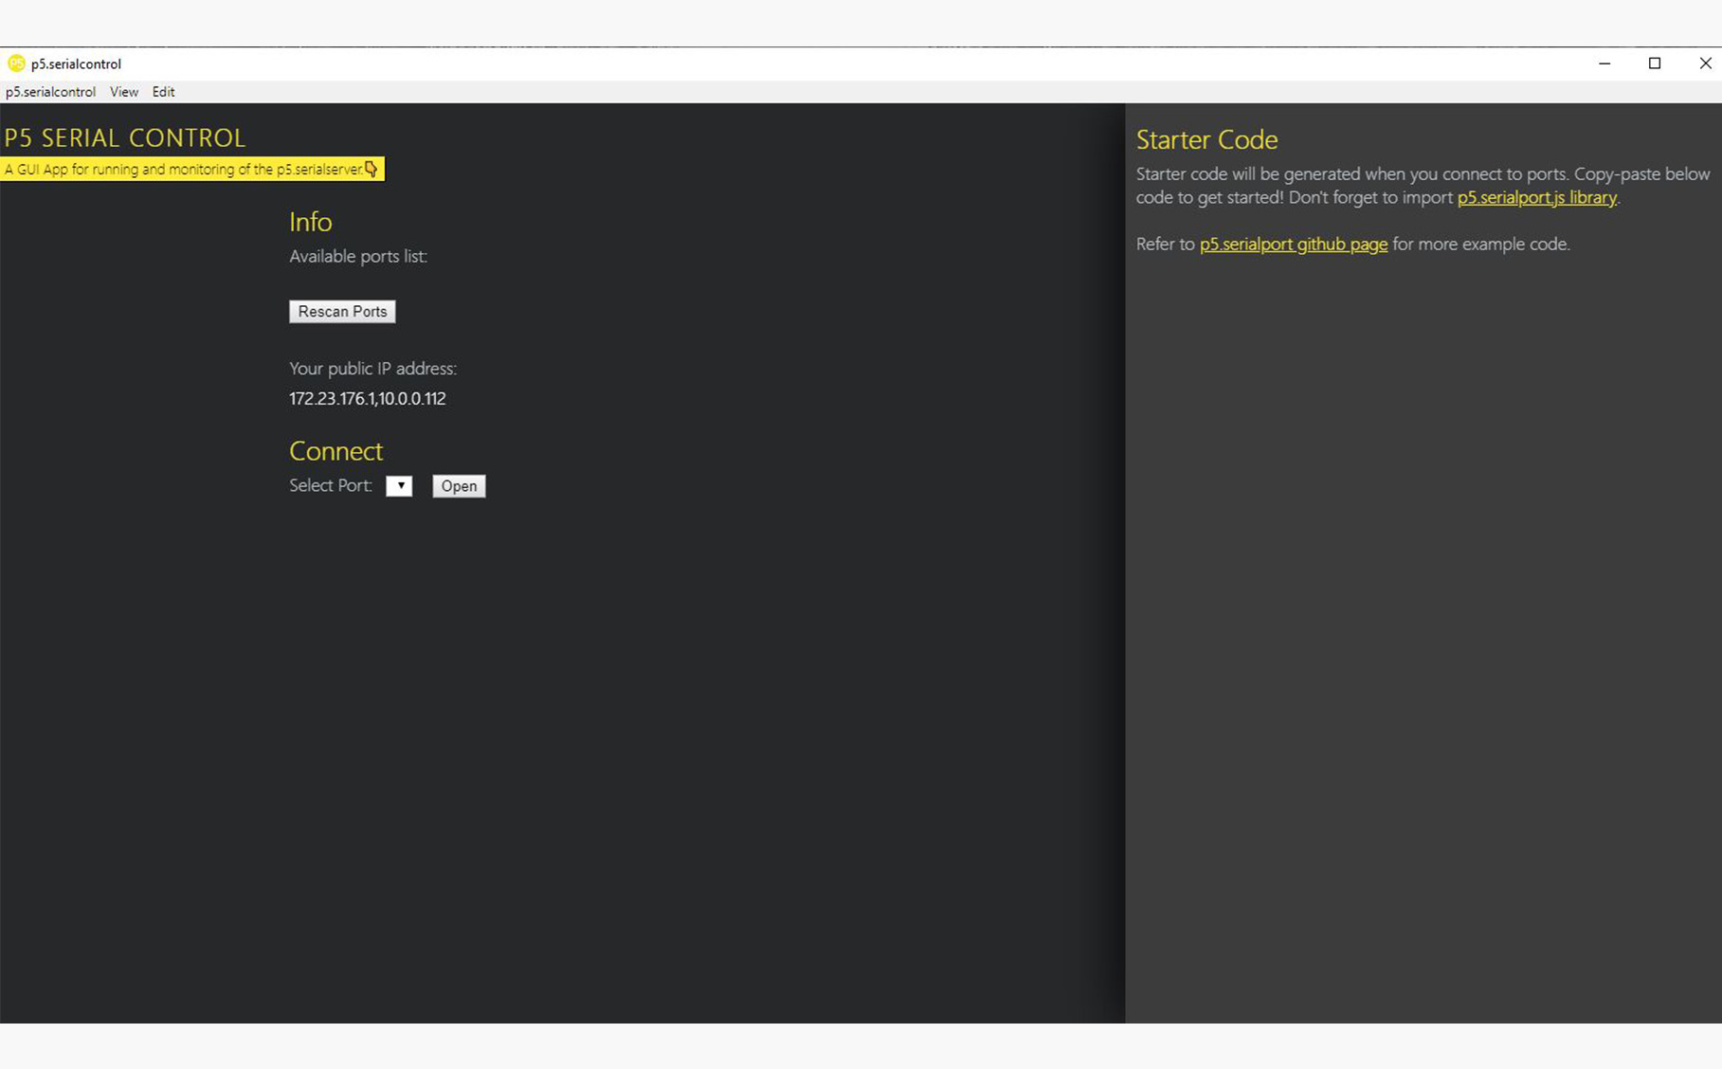Click the Open port button

(x=459, y=485)
